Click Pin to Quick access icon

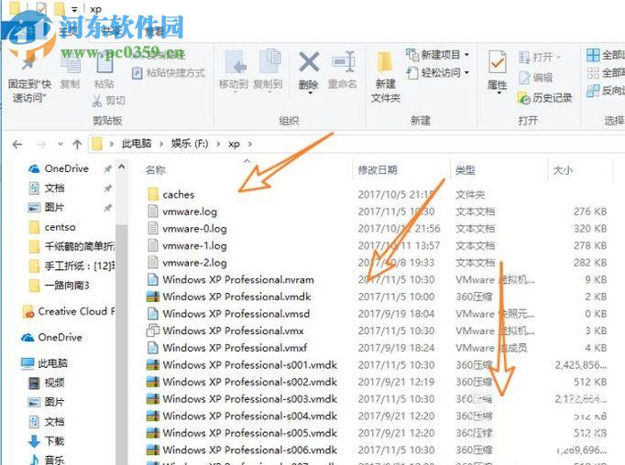coord(28,64)
